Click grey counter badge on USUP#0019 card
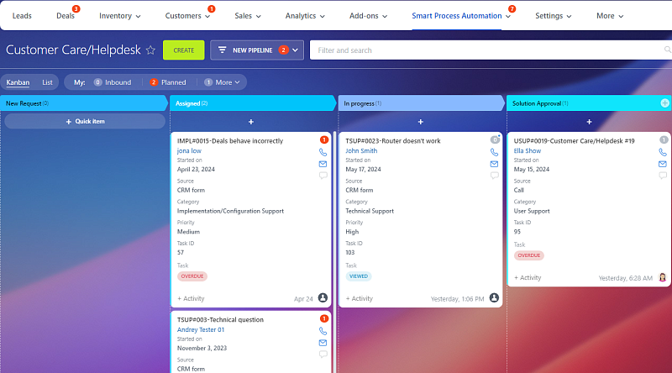The height and width of the screenshot is (373, 672). tap(664, 139)
